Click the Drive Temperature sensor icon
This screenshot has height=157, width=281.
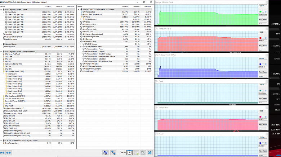[x=3, y=143]
